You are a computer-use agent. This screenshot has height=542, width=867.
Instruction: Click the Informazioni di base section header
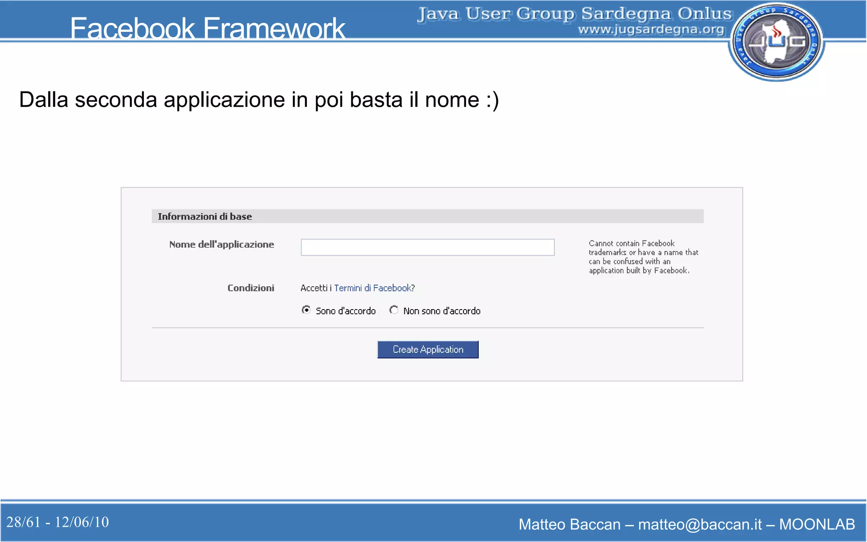428,216
